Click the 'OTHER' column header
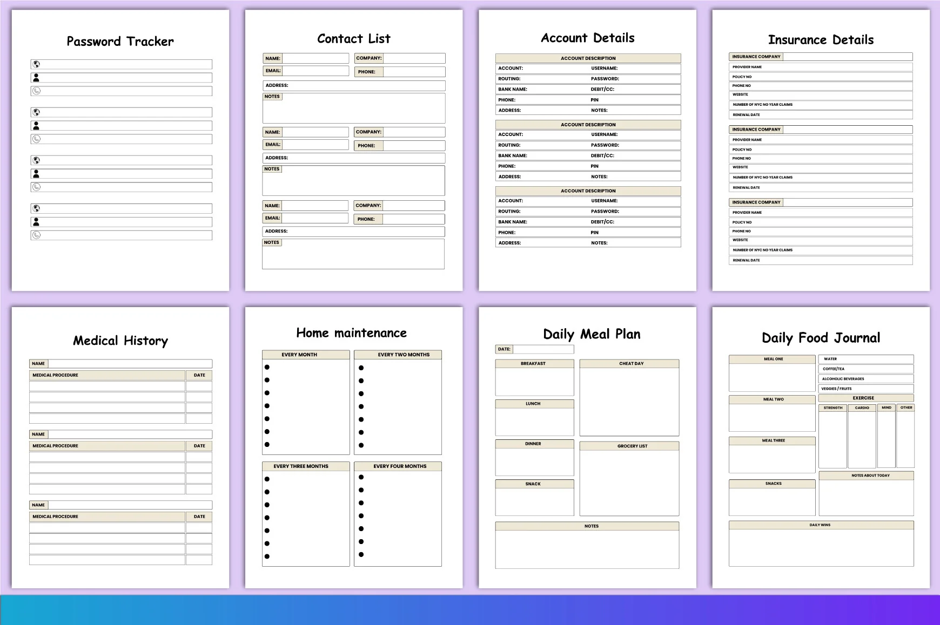 (x=906, y=408)
